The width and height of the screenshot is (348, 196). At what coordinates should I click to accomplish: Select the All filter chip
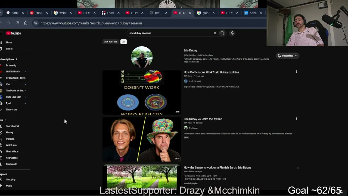coord(123,42)
